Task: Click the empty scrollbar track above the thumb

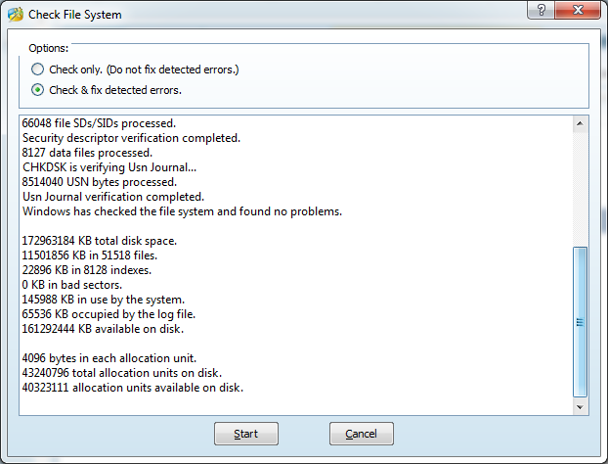Action: pos(581,186)
